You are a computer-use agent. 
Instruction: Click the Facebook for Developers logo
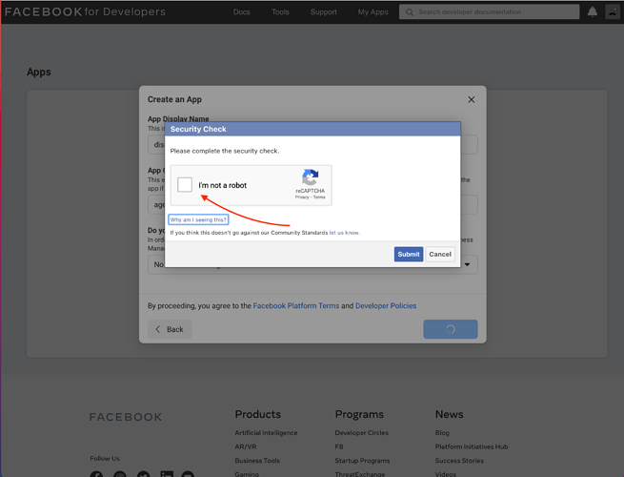85,11
